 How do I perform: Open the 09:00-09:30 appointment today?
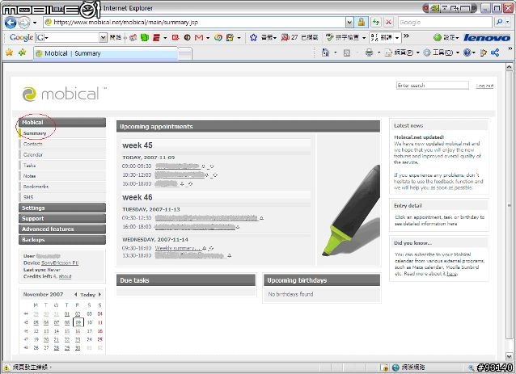(x=178, y=166)
